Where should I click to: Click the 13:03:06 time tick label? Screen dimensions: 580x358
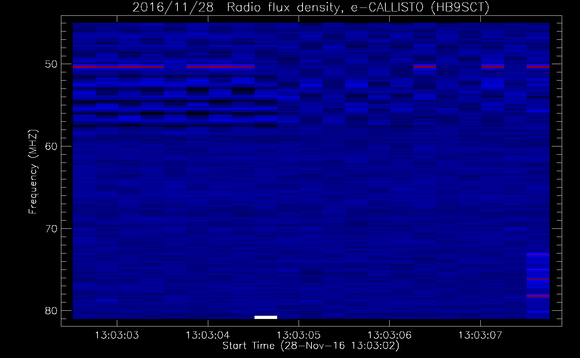(389, 335)
